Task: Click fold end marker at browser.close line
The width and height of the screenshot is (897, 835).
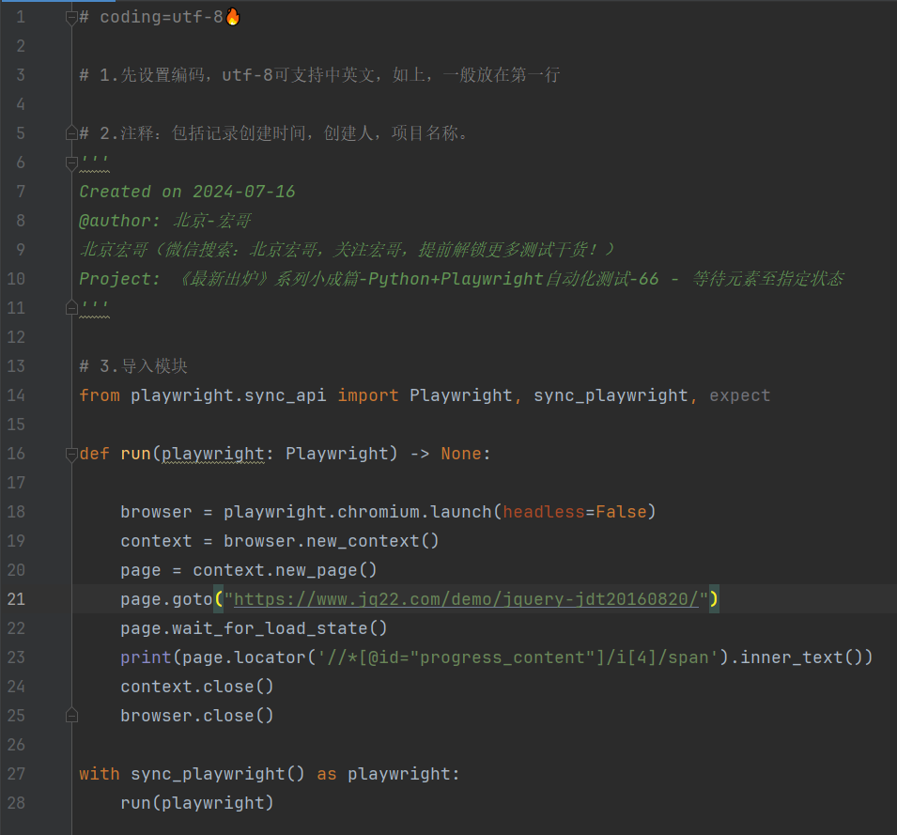Action: click(71, 716)
